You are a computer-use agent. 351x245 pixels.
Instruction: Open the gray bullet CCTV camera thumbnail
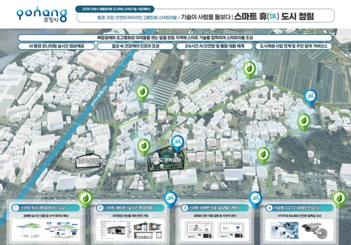315,230
